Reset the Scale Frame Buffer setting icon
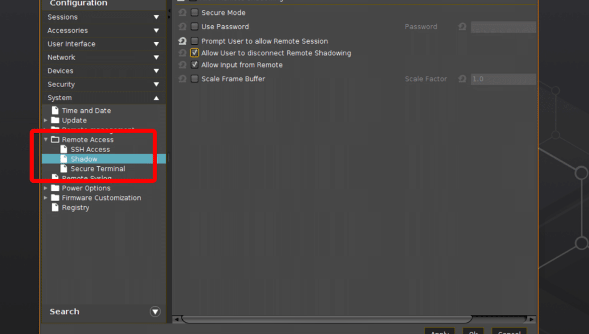 pos(182,79)
